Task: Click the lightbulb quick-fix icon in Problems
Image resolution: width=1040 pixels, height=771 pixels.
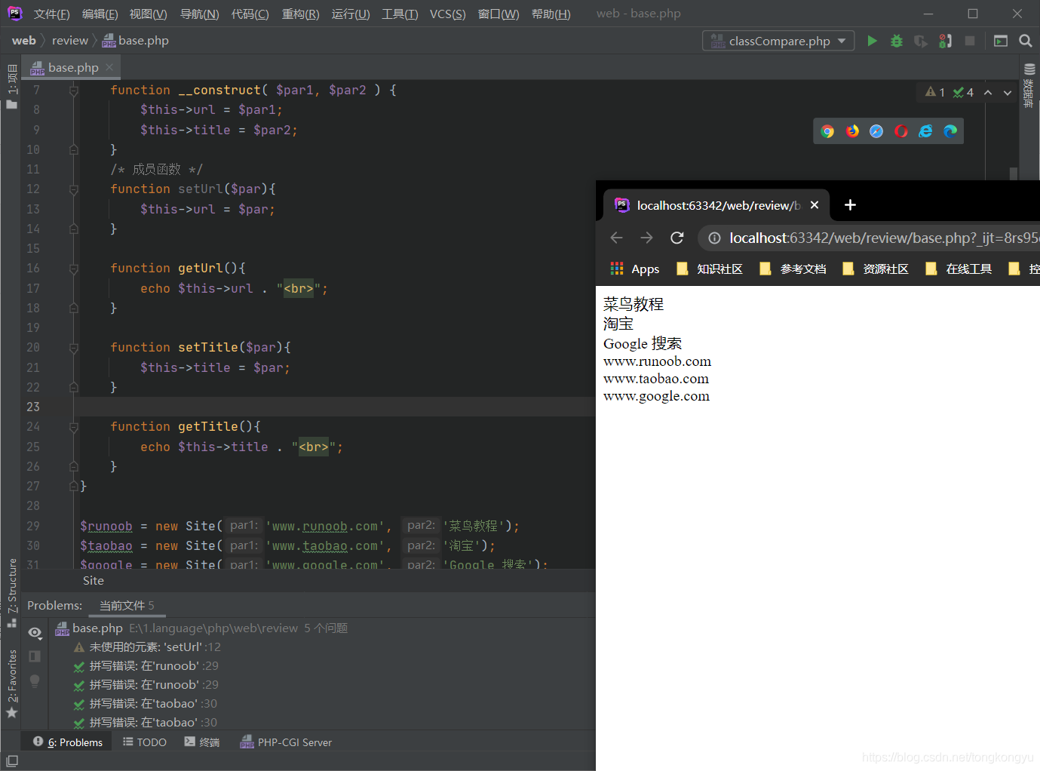Action: pos(35,680)
